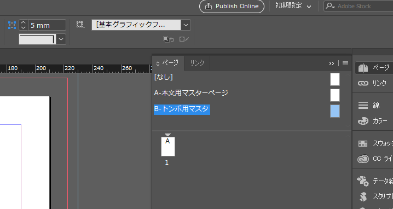Click the clear non-style attributes icon
The image size is (393, 209).
184,39
